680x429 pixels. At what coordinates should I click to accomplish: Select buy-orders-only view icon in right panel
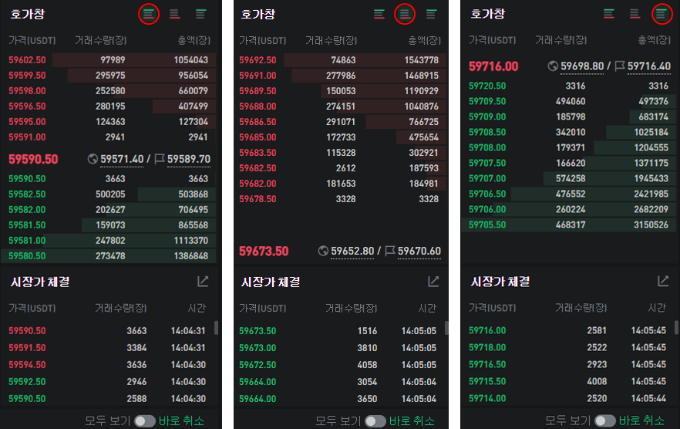point(661,14)
